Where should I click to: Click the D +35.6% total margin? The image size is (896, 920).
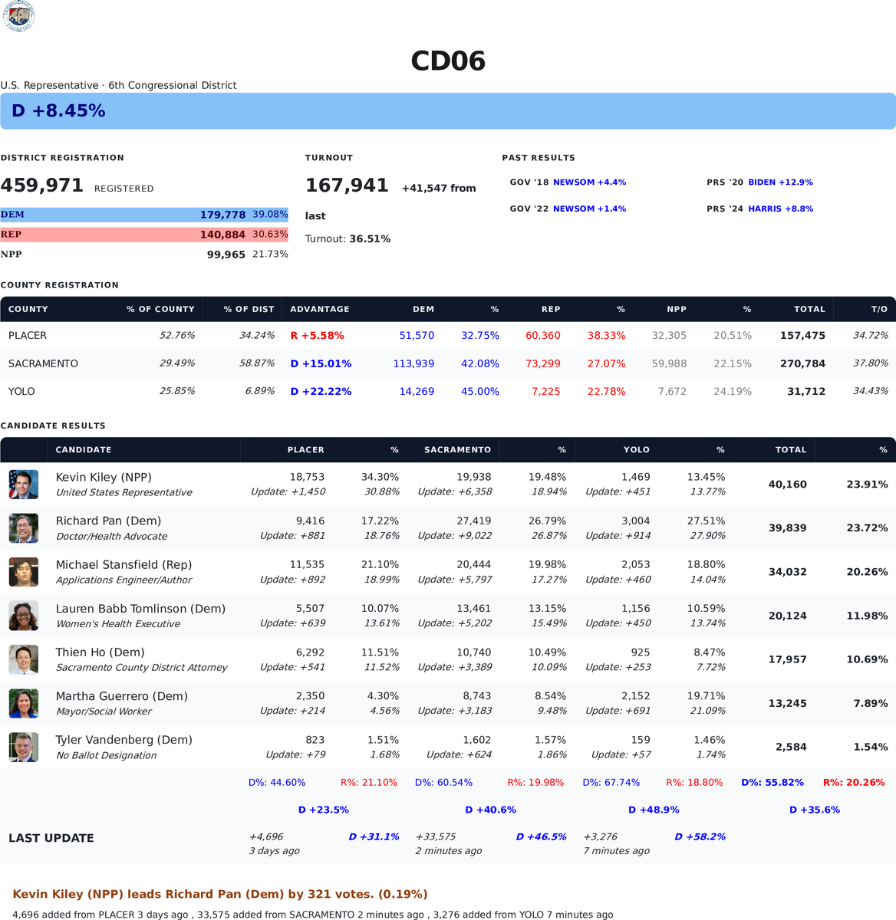coord(815,810)
